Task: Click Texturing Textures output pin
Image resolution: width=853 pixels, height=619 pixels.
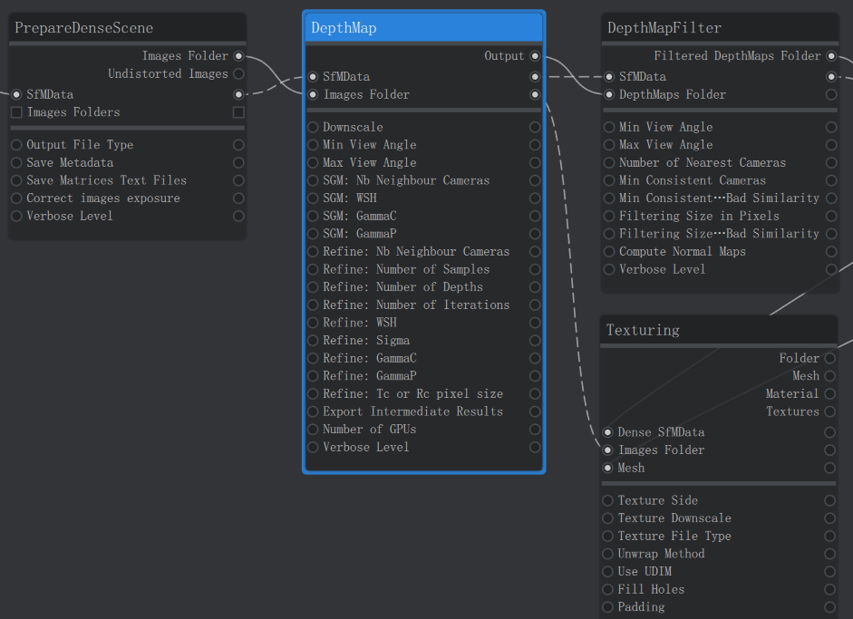Action: [829, 411]
